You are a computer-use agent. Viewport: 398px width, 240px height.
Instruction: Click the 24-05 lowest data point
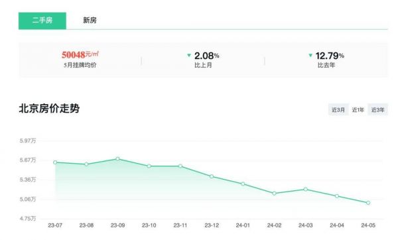(x=368, y=203)
